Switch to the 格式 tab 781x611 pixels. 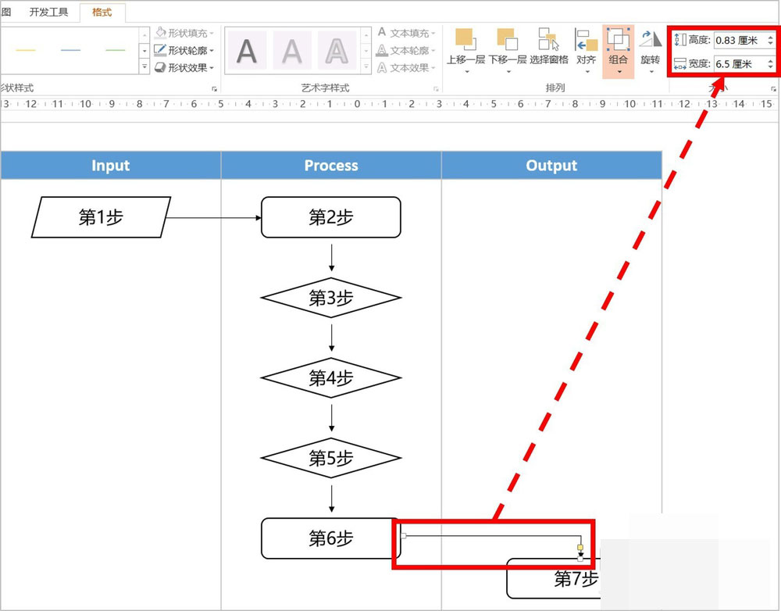click(x=102, y=12)
